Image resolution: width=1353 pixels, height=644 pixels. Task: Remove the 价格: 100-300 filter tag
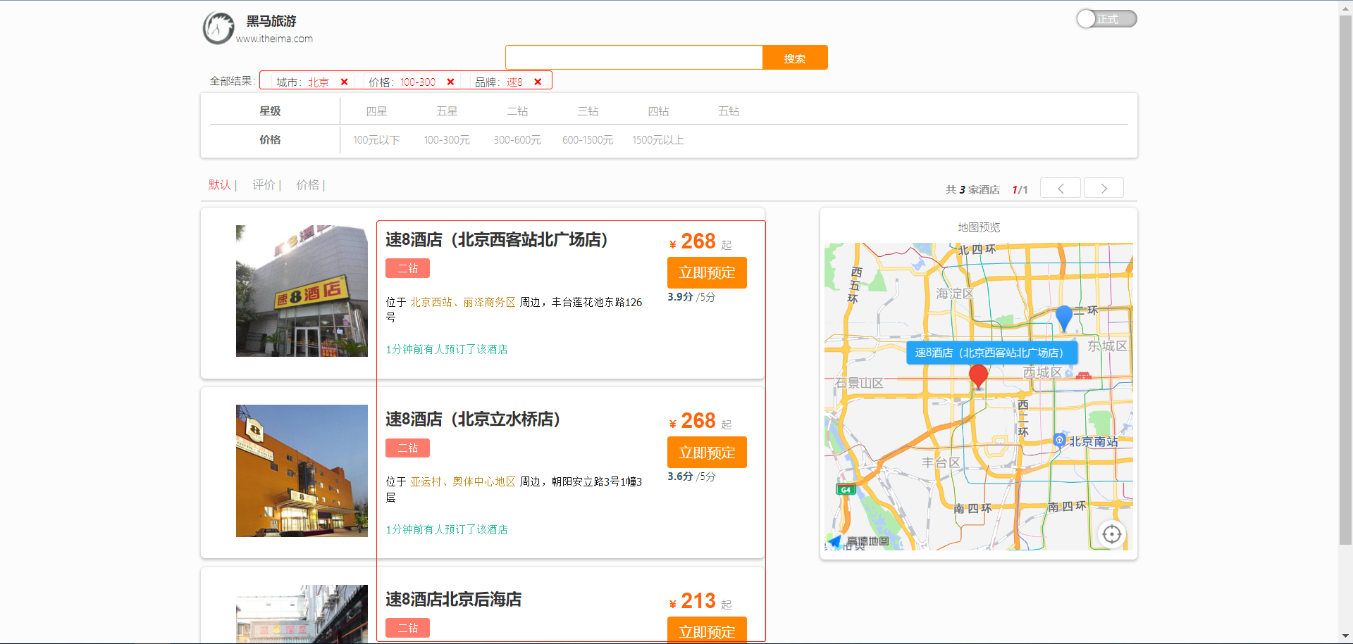coord(450,82)
